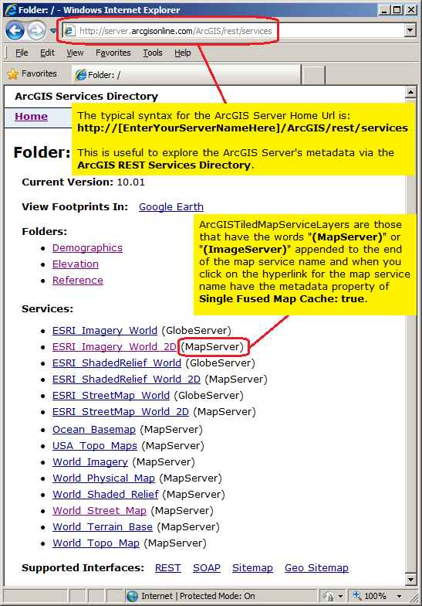Click the REST interface link

point(168,567)
